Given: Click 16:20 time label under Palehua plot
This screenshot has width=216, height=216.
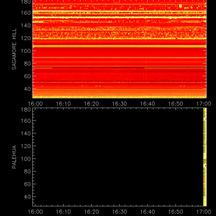Looking at the screenshot, I should tap(92, 212).
